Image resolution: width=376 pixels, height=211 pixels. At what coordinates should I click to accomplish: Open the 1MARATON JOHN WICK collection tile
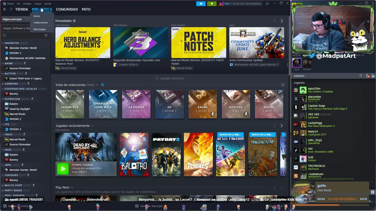pyautogui.click(x=103, y=104)
